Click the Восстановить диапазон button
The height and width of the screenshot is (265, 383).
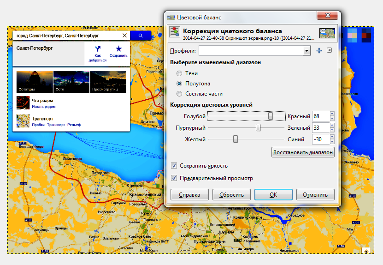point(303,152)
